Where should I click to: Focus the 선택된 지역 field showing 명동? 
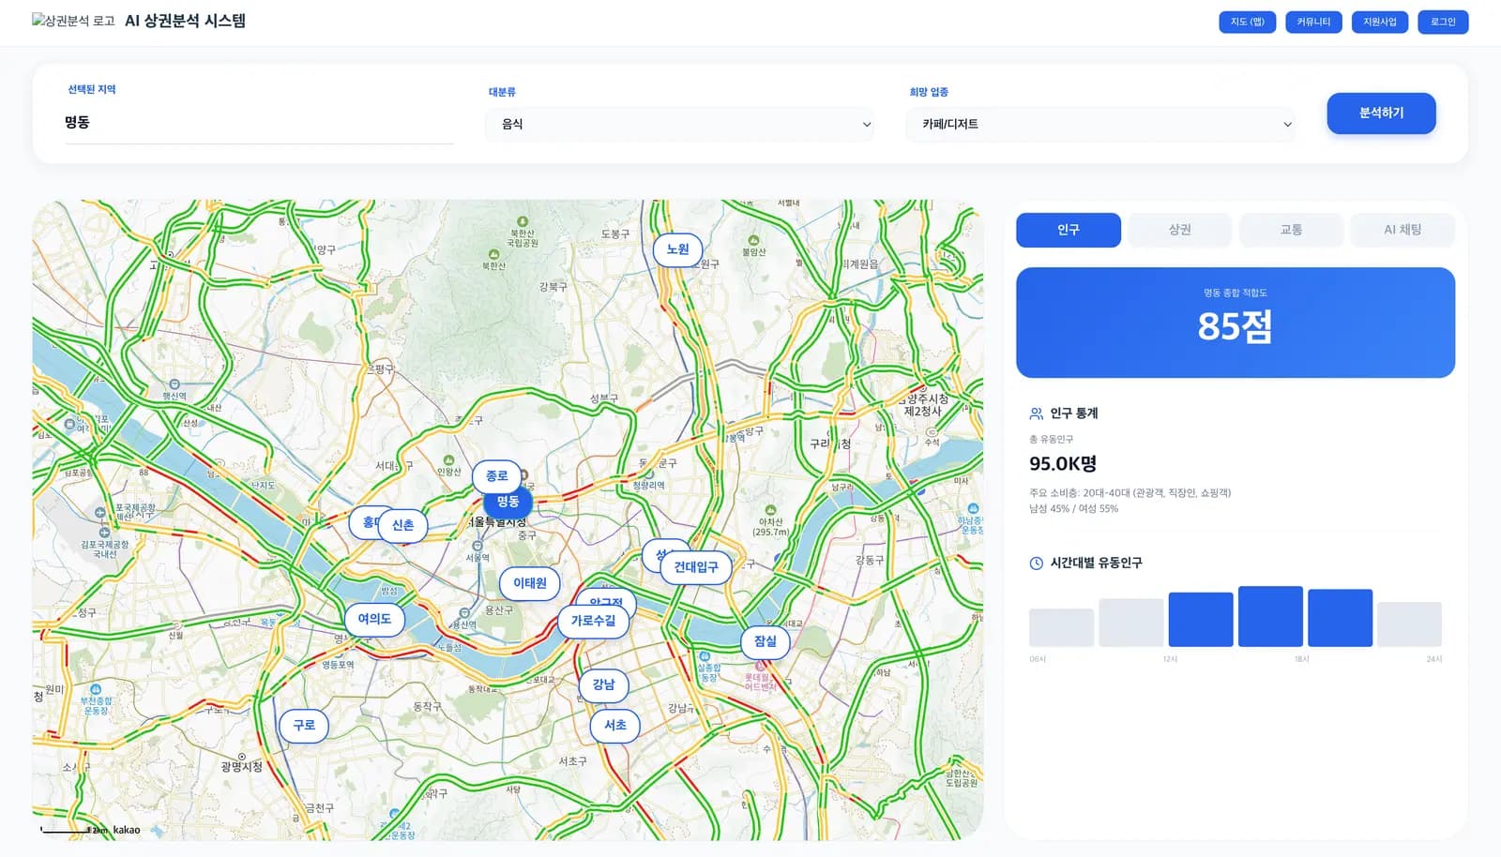click(259, 123)
